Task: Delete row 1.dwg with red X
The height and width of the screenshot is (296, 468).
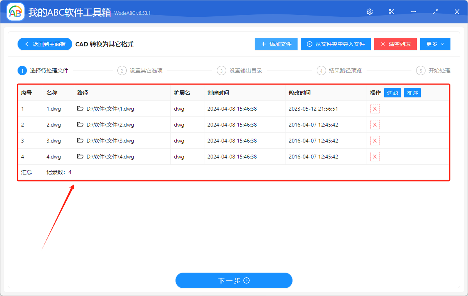Action: coord(375,109)
